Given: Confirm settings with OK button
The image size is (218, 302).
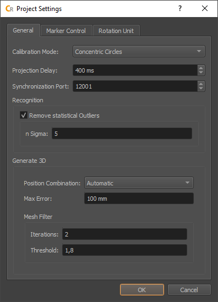Looking at the screenshot, I should tap(142, 290).
